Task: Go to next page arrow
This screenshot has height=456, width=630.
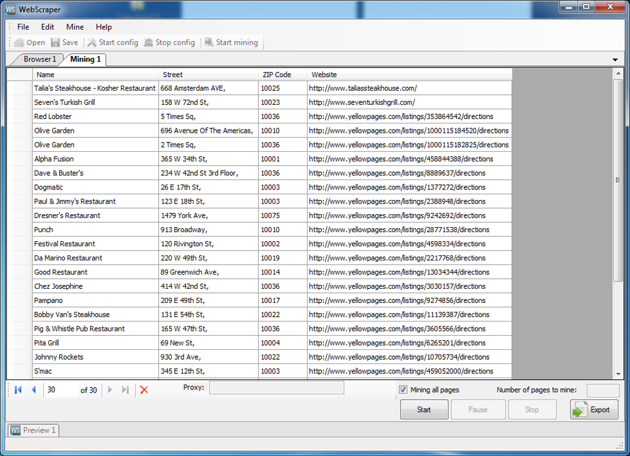Action: click(110, 390)
